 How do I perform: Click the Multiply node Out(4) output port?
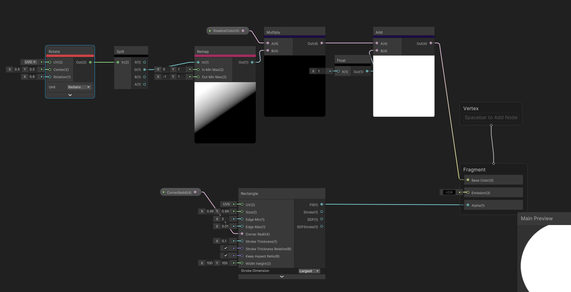[x=322, y=43]
